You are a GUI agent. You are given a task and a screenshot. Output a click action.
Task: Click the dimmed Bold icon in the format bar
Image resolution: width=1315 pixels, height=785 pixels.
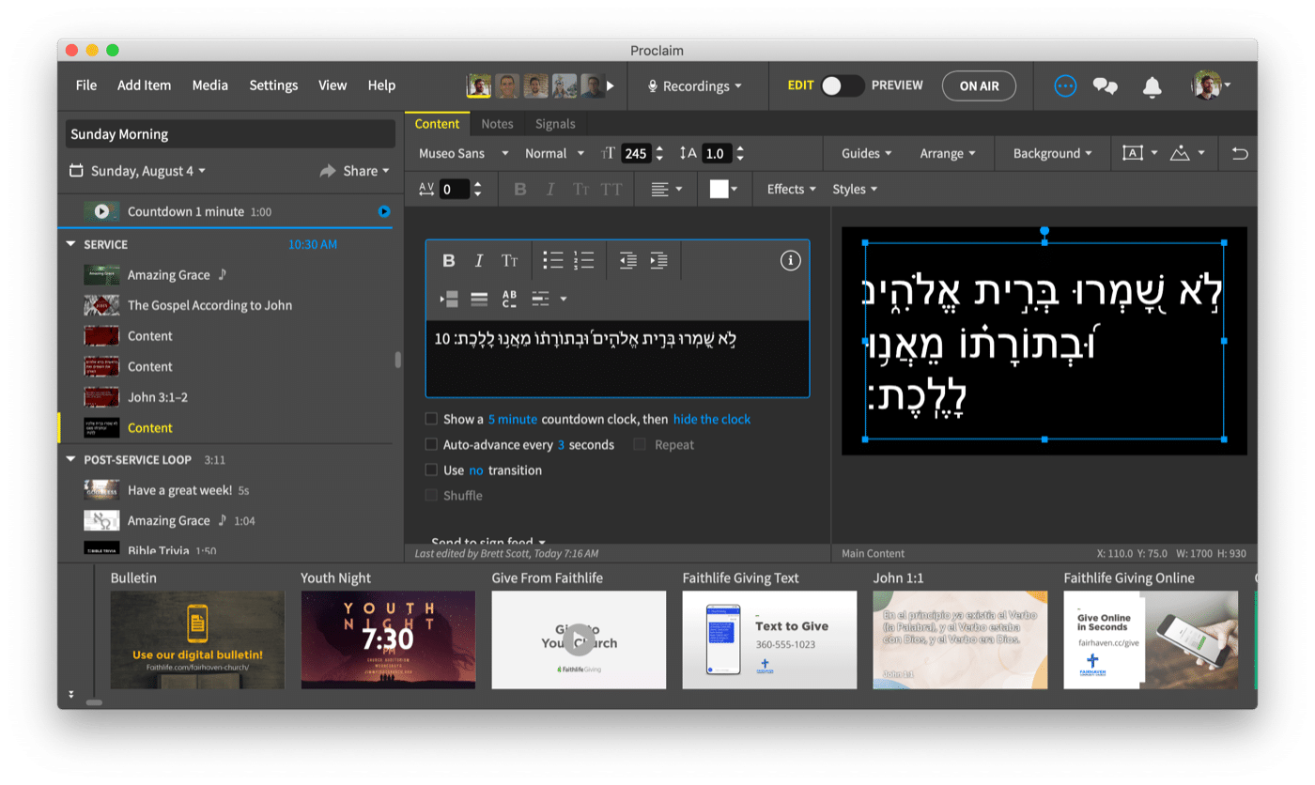pos(520,189)
